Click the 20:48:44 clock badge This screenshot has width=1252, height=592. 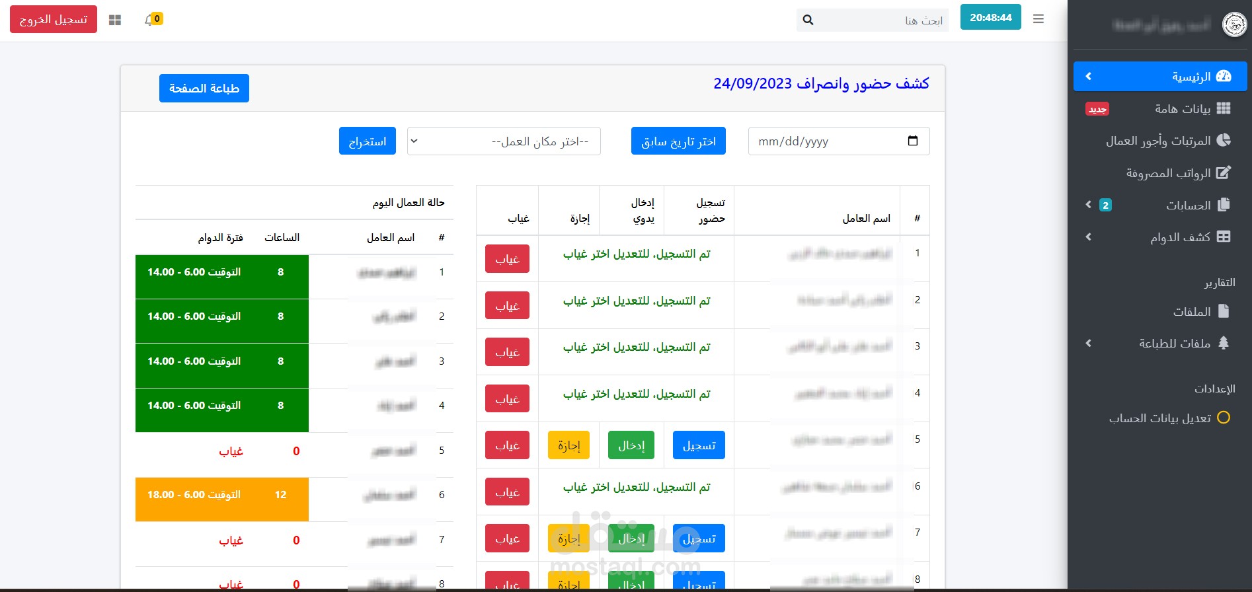[990, 18]
